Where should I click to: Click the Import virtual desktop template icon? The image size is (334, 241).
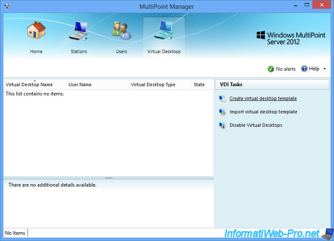coord(222,112)
